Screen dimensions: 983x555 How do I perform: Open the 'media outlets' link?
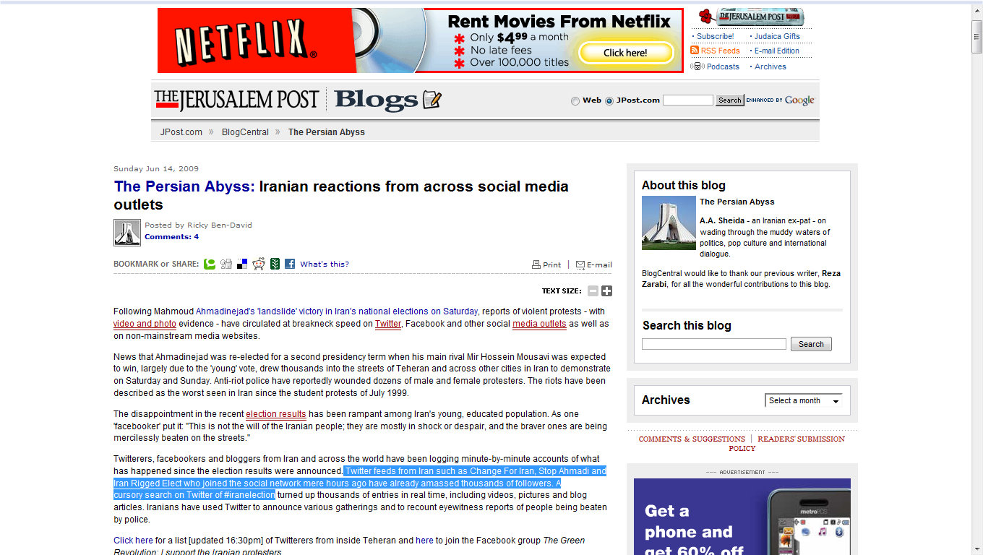click(539, 324)
